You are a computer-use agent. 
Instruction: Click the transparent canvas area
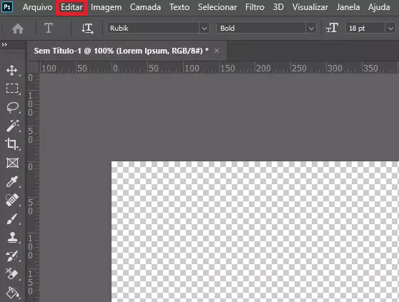point(255,231)
